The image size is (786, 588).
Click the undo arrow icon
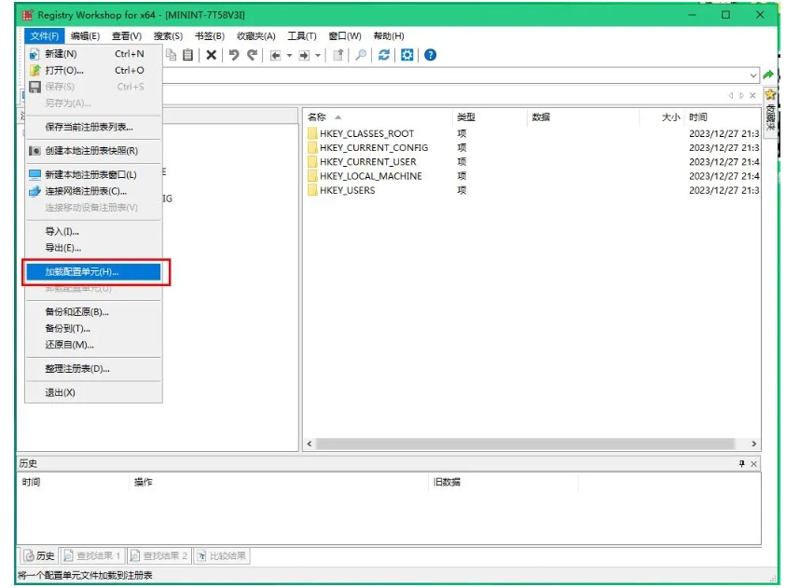tap(233, 55)
